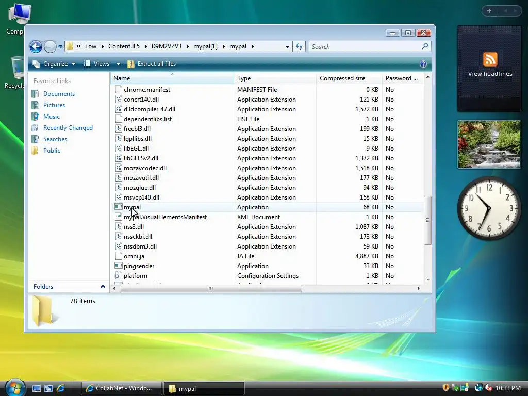The width and height of the screenshot is (528, 396).
Task: Click the vertical scrollbar up arrow
Action: tap(427, 77)
